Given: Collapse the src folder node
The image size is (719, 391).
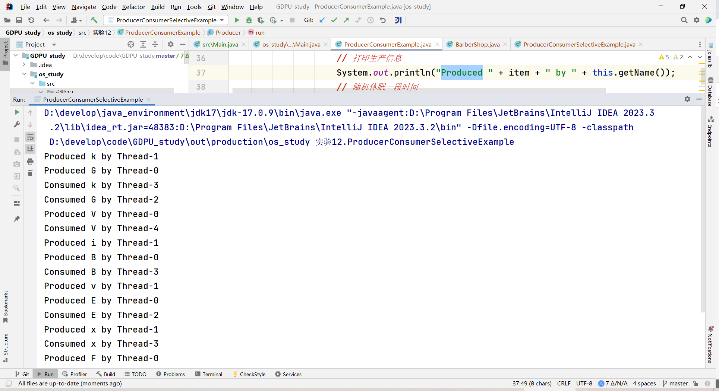Looking at the screenshot, I should [32, 83].
